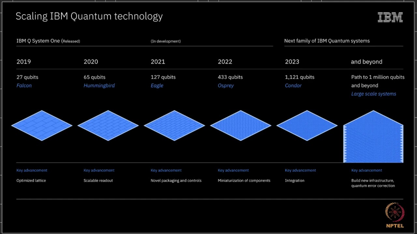Image resolution: width=417 pixels, height=234 pixels.
Task: Click the year 2021
Action: [158, 62]
